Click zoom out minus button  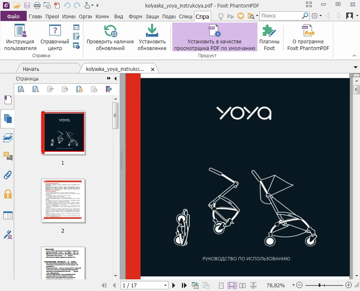pyautogui.click(x=299, y=285)
